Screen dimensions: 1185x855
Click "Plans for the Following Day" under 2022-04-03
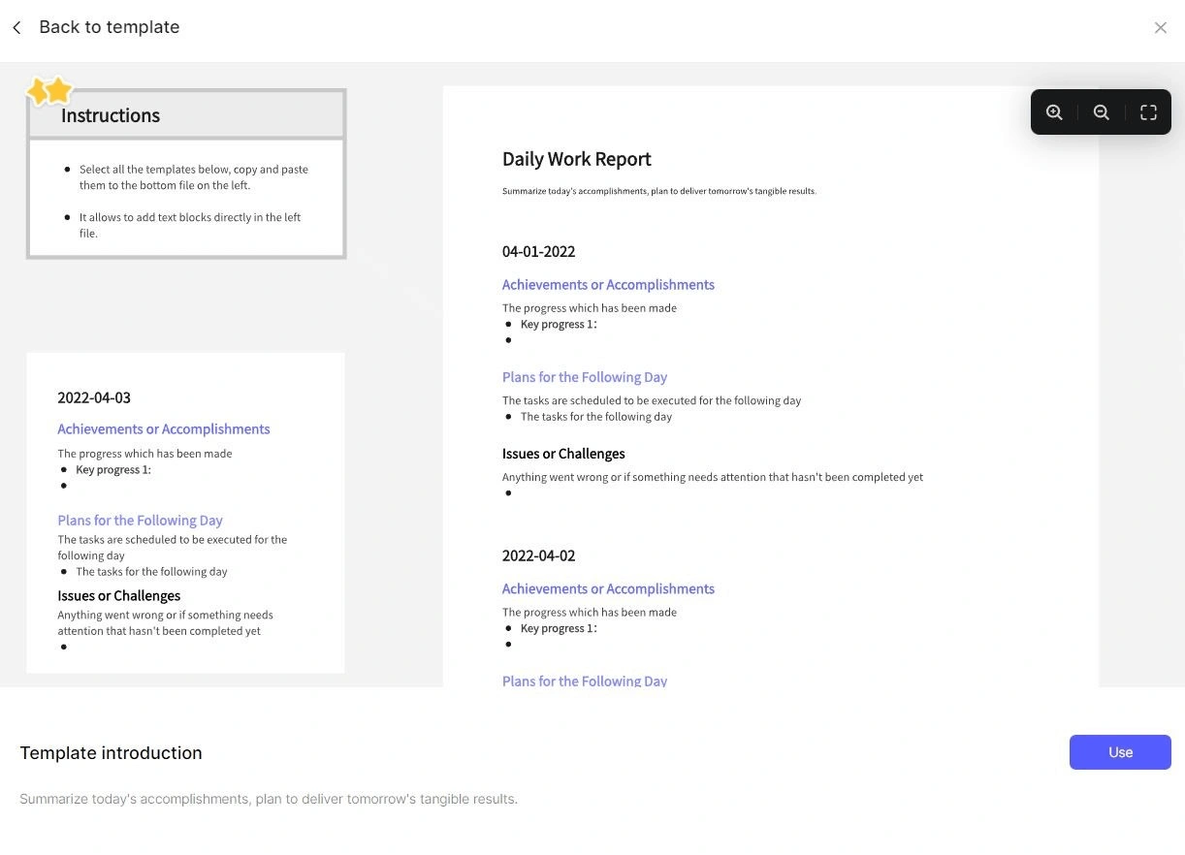(x=140, y=521)
